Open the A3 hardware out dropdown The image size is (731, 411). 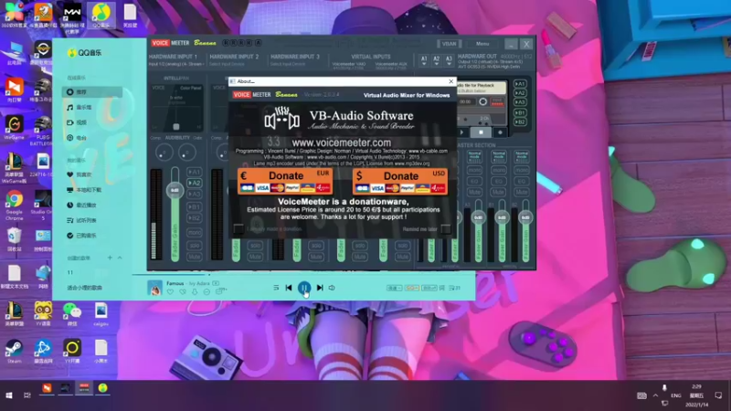click(x=449, y=60)
